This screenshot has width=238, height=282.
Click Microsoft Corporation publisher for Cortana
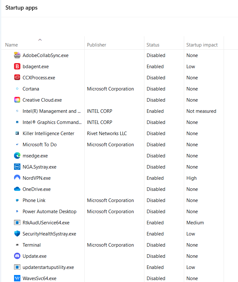click(110, 89)
